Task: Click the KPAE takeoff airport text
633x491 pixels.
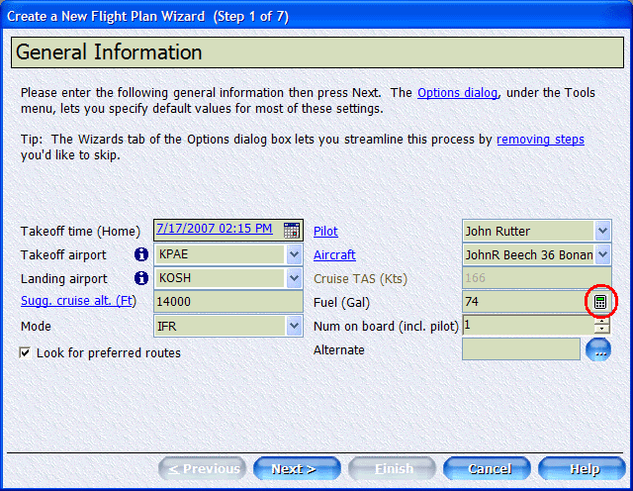Action: point(174,254)
